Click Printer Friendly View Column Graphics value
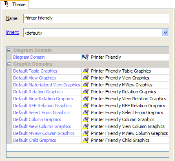The height and width of the screenshot is (161, 175). pos(128,126)
